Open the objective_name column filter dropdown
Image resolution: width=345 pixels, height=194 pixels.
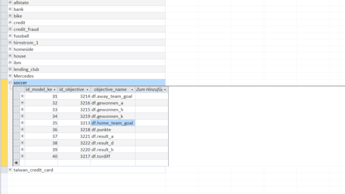[x=132, y=90]
